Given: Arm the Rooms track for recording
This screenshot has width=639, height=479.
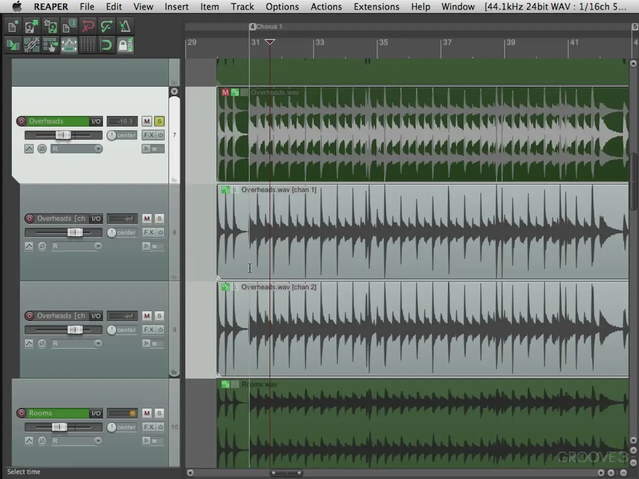Looking at the screenshot, I should click(21, 413).
